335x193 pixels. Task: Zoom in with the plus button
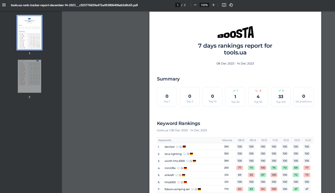[x=213, y=5]
